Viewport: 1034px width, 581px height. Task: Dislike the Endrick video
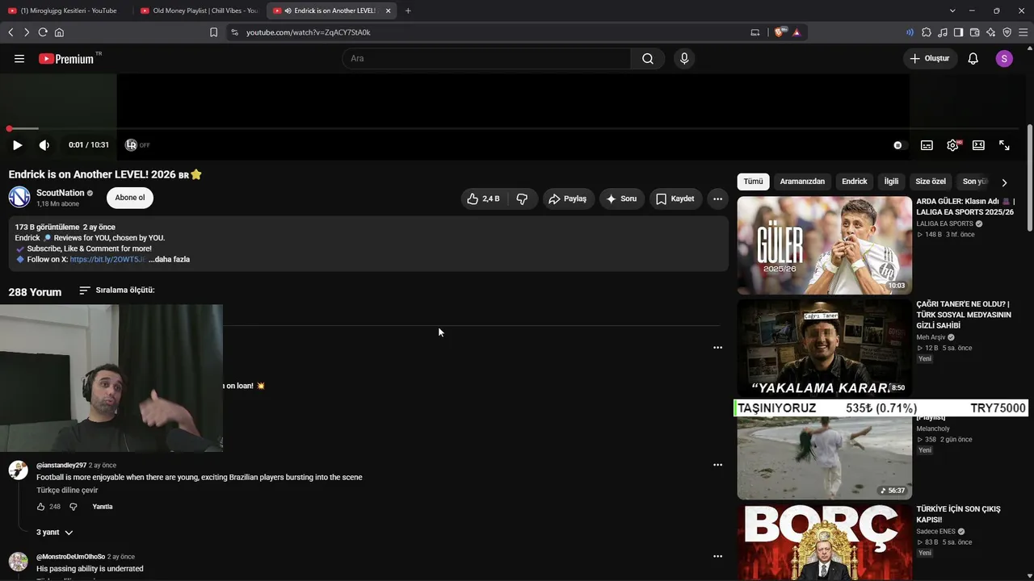pos(522,199)
